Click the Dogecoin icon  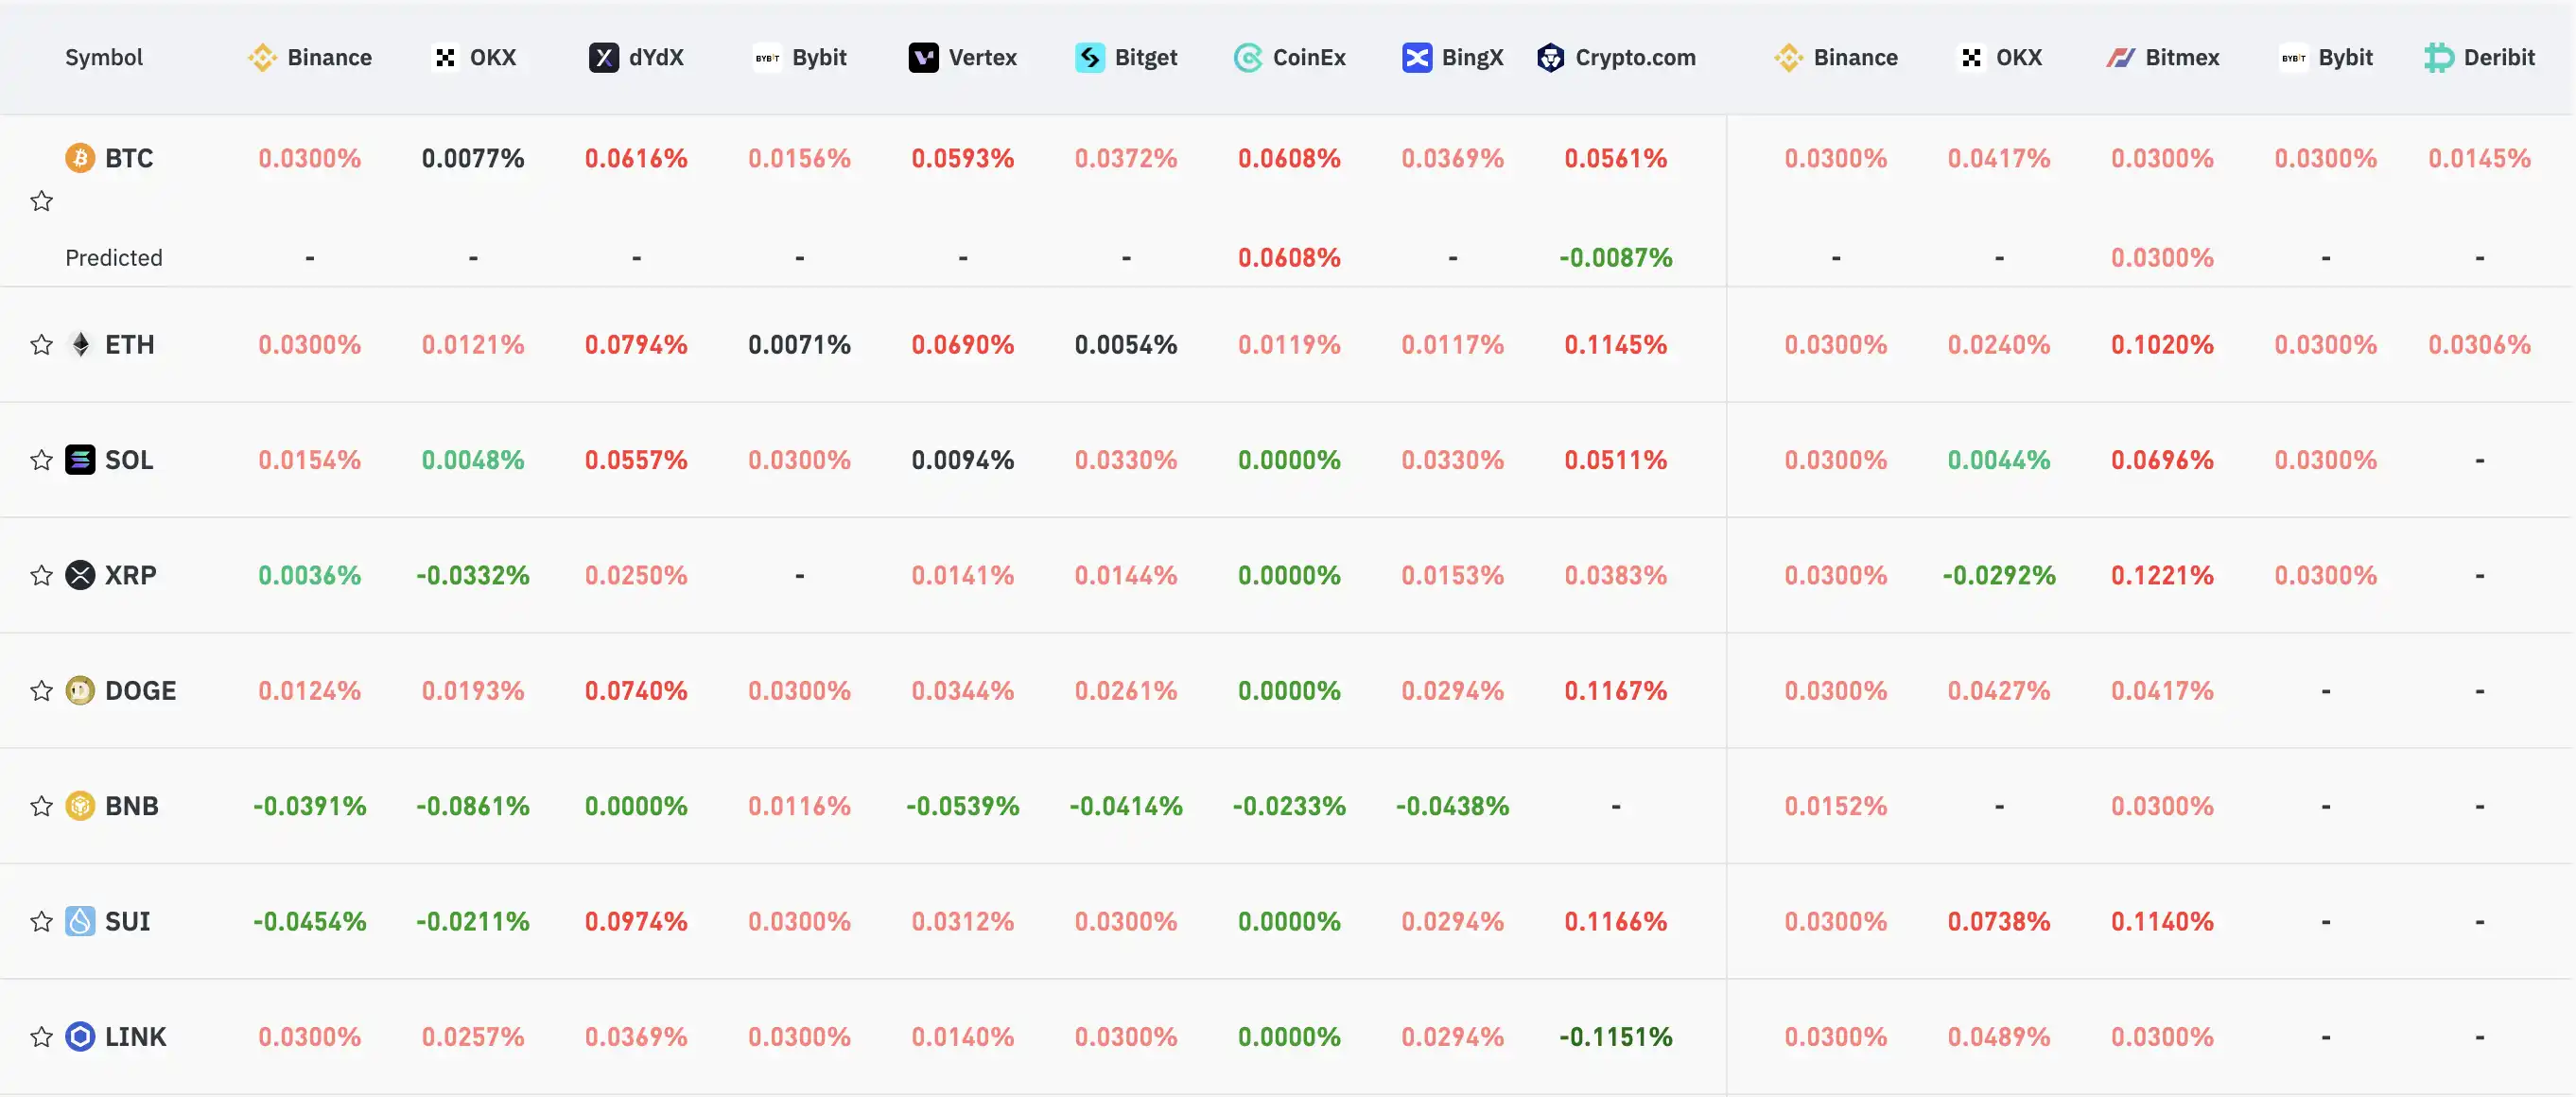coord(80,691)
